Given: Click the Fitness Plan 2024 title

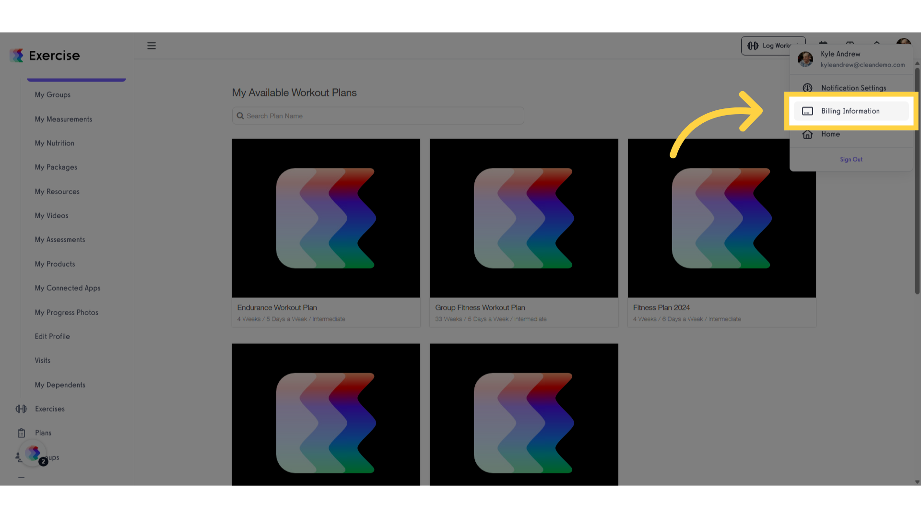Looking at the screenshot, I should click(661, 307).
